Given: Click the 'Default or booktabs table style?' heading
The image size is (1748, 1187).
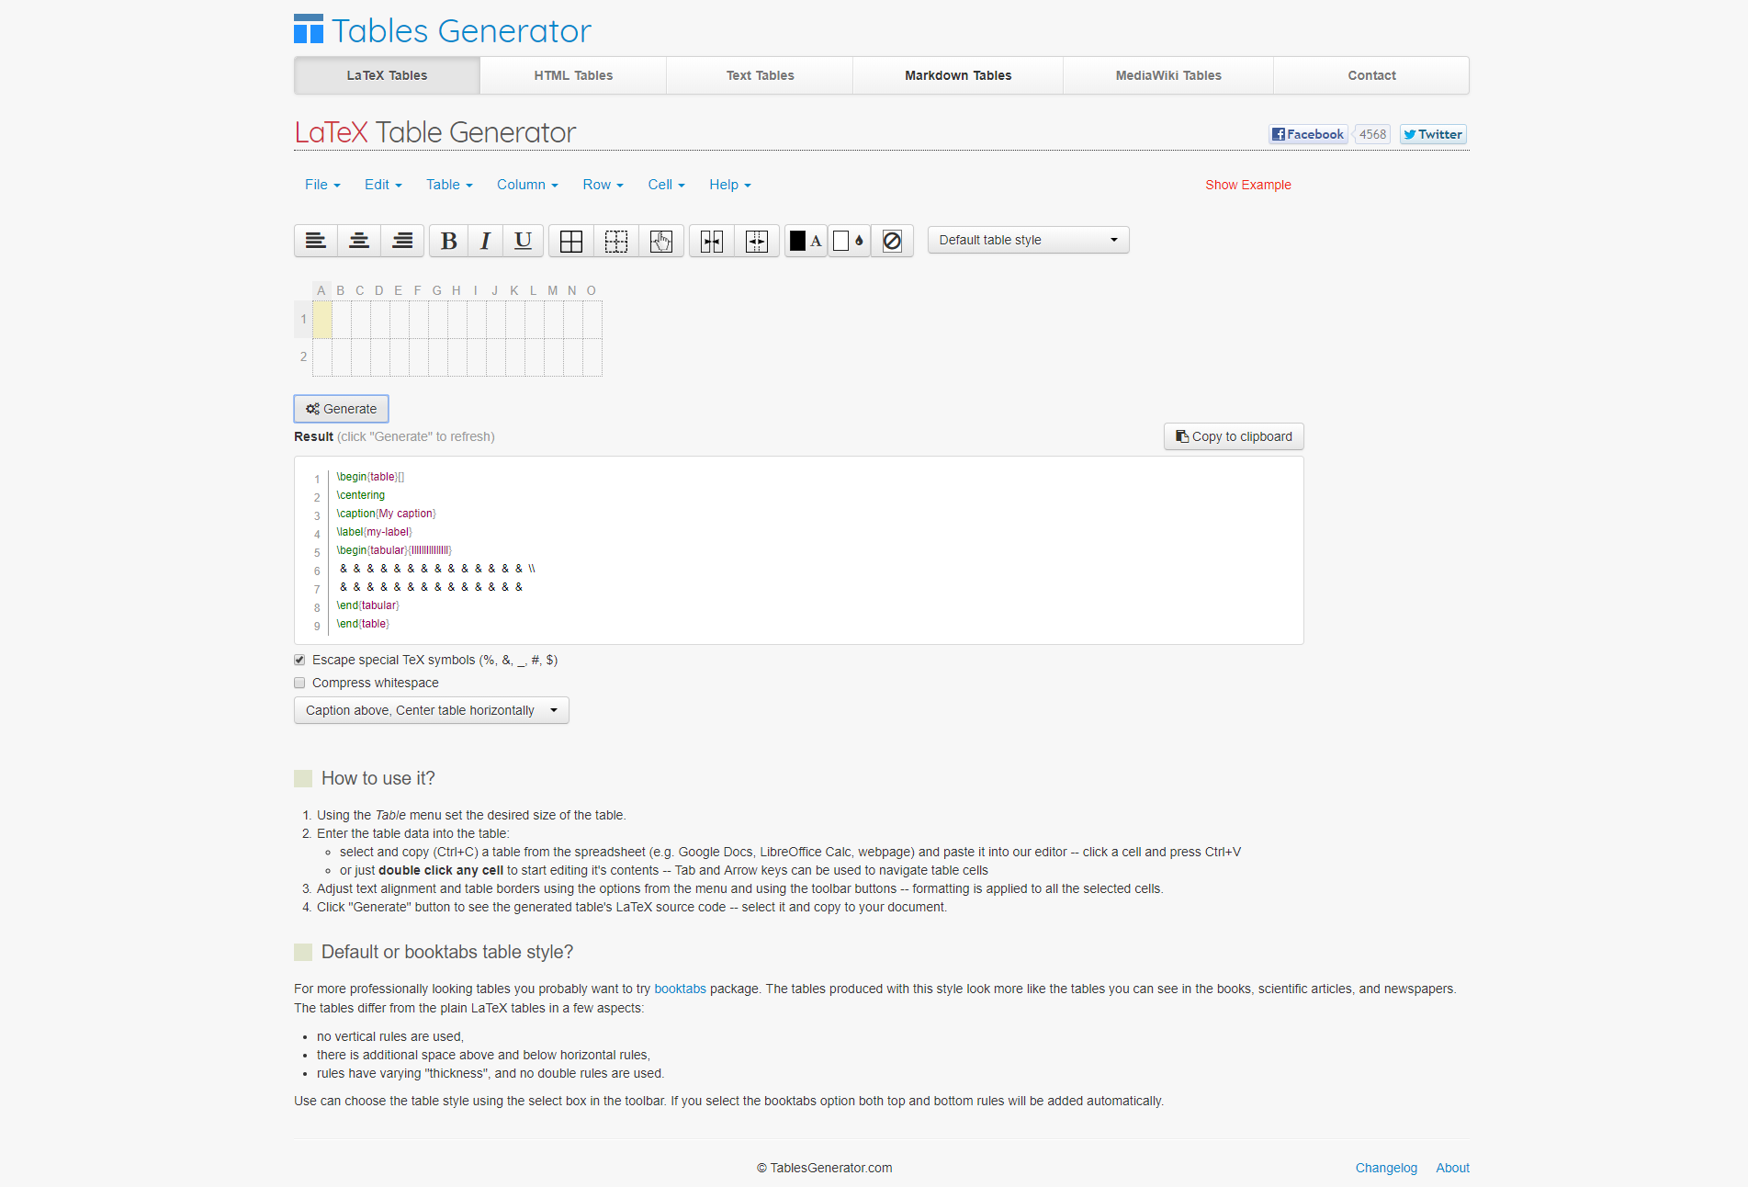Looking at the screenshot, I should pyautogui.click(x=446, y=952).
